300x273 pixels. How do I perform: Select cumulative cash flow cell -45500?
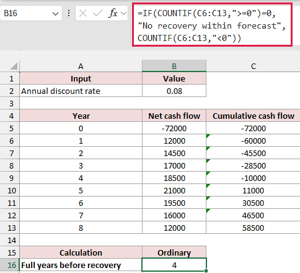click(x=253, y=153)
